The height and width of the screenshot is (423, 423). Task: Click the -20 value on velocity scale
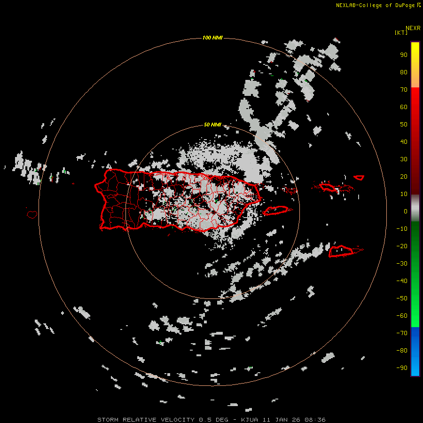tap(402, 246)
